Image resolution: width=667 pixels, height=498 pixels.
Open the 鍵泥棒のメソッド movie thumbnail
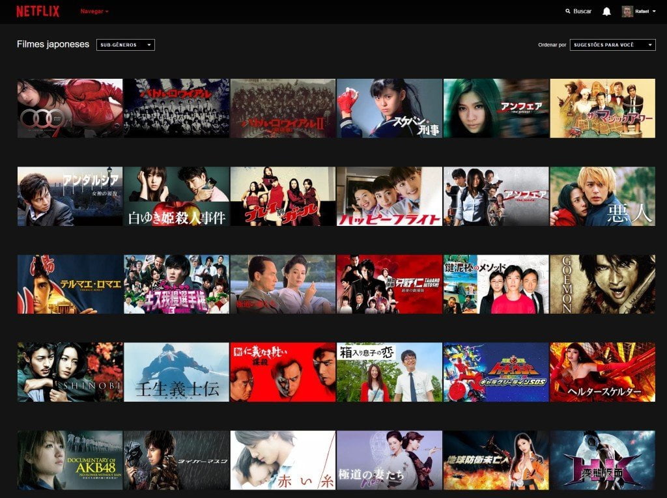pyautogui.click(x=496, y=284)
